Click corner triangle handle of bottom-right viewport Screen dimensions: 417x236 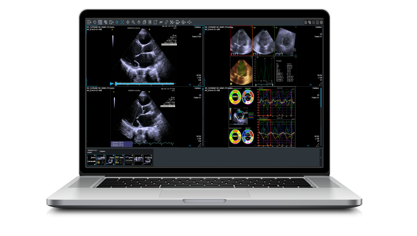click(318, 145)
